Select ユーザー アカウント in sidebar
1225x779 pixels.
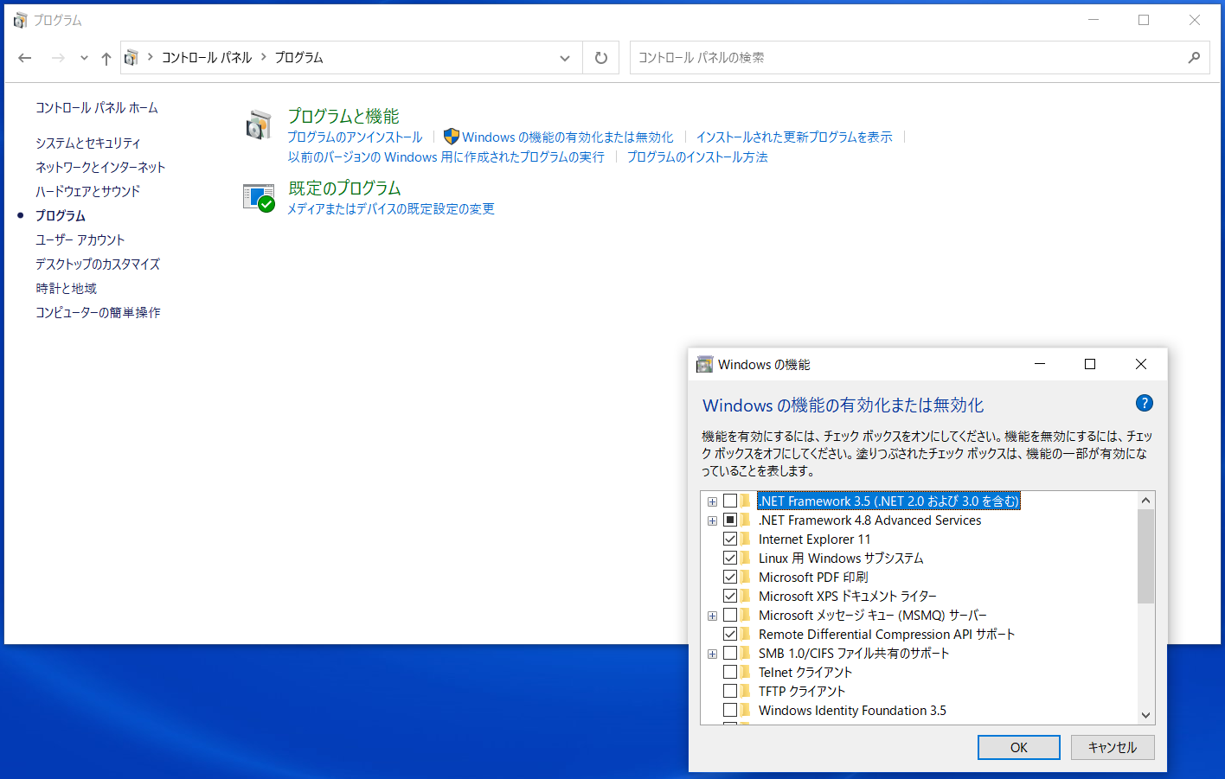click(x=80, y=239)
